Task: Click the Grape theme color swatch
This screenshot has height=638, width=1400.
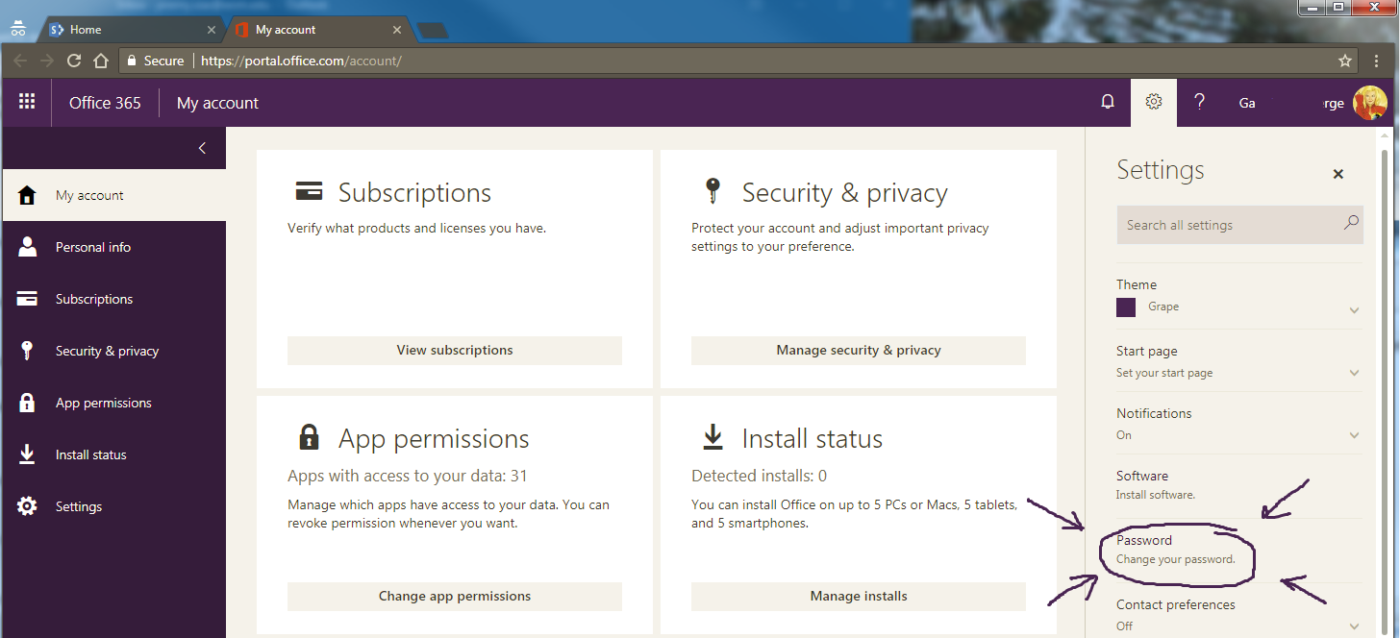Action: [x=1126, y=307]
